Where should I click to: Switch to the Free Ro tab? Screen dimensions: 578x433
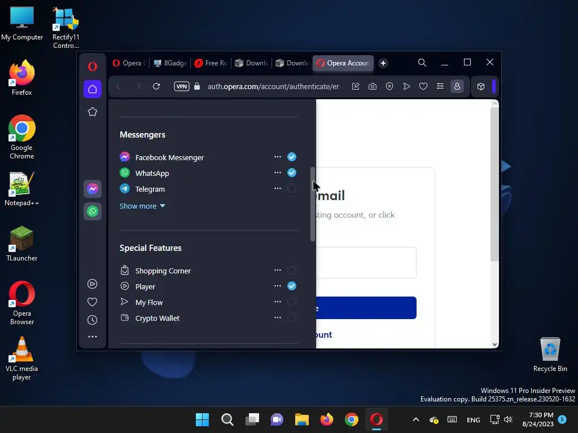(x=211, y=63)
